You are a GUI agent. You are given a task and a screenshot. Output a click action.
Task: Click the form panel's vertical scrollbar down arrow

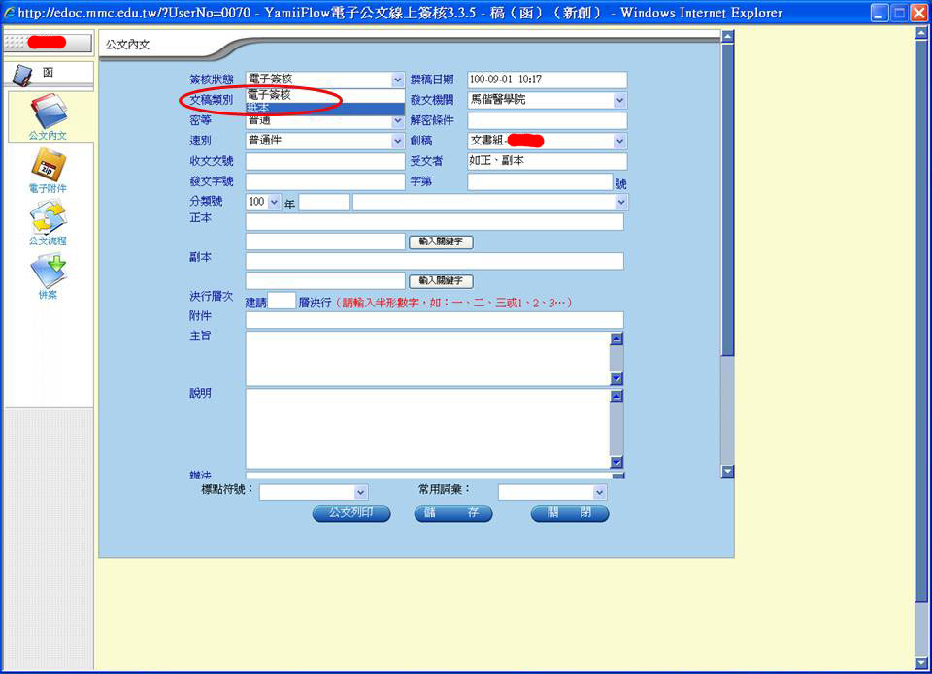click(727, 471)
